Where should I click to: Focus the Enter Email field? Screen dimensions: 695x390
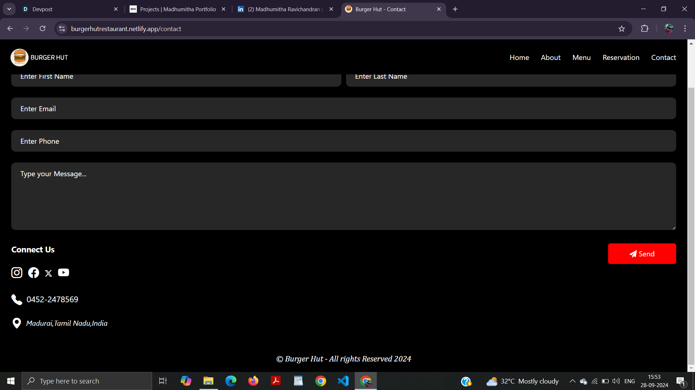(x=344, y=109)
